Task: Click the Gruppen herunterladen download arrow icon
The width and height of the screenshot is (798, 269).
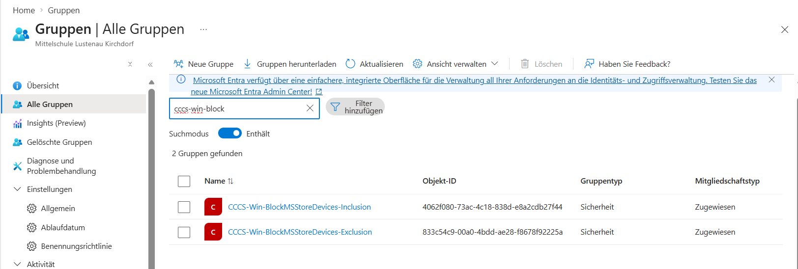Action: tap(248, 64)
